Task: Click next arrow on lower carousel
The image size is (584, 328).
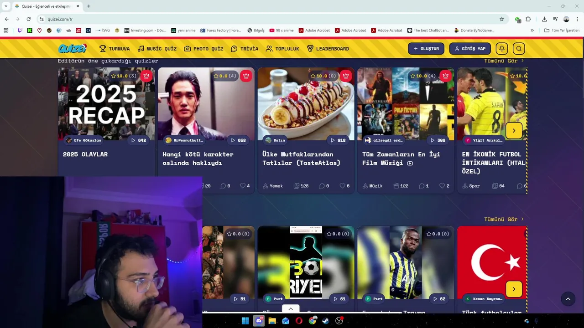Action: pyautogui.click(x=514, y=289)
